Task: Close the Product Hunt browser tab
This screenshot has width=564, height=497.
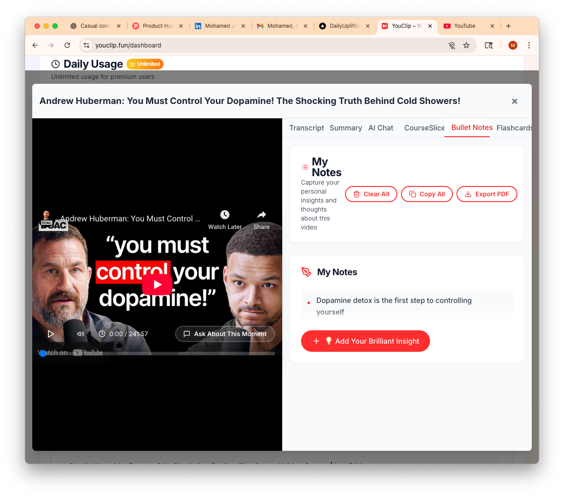Action: coord(181,26)
